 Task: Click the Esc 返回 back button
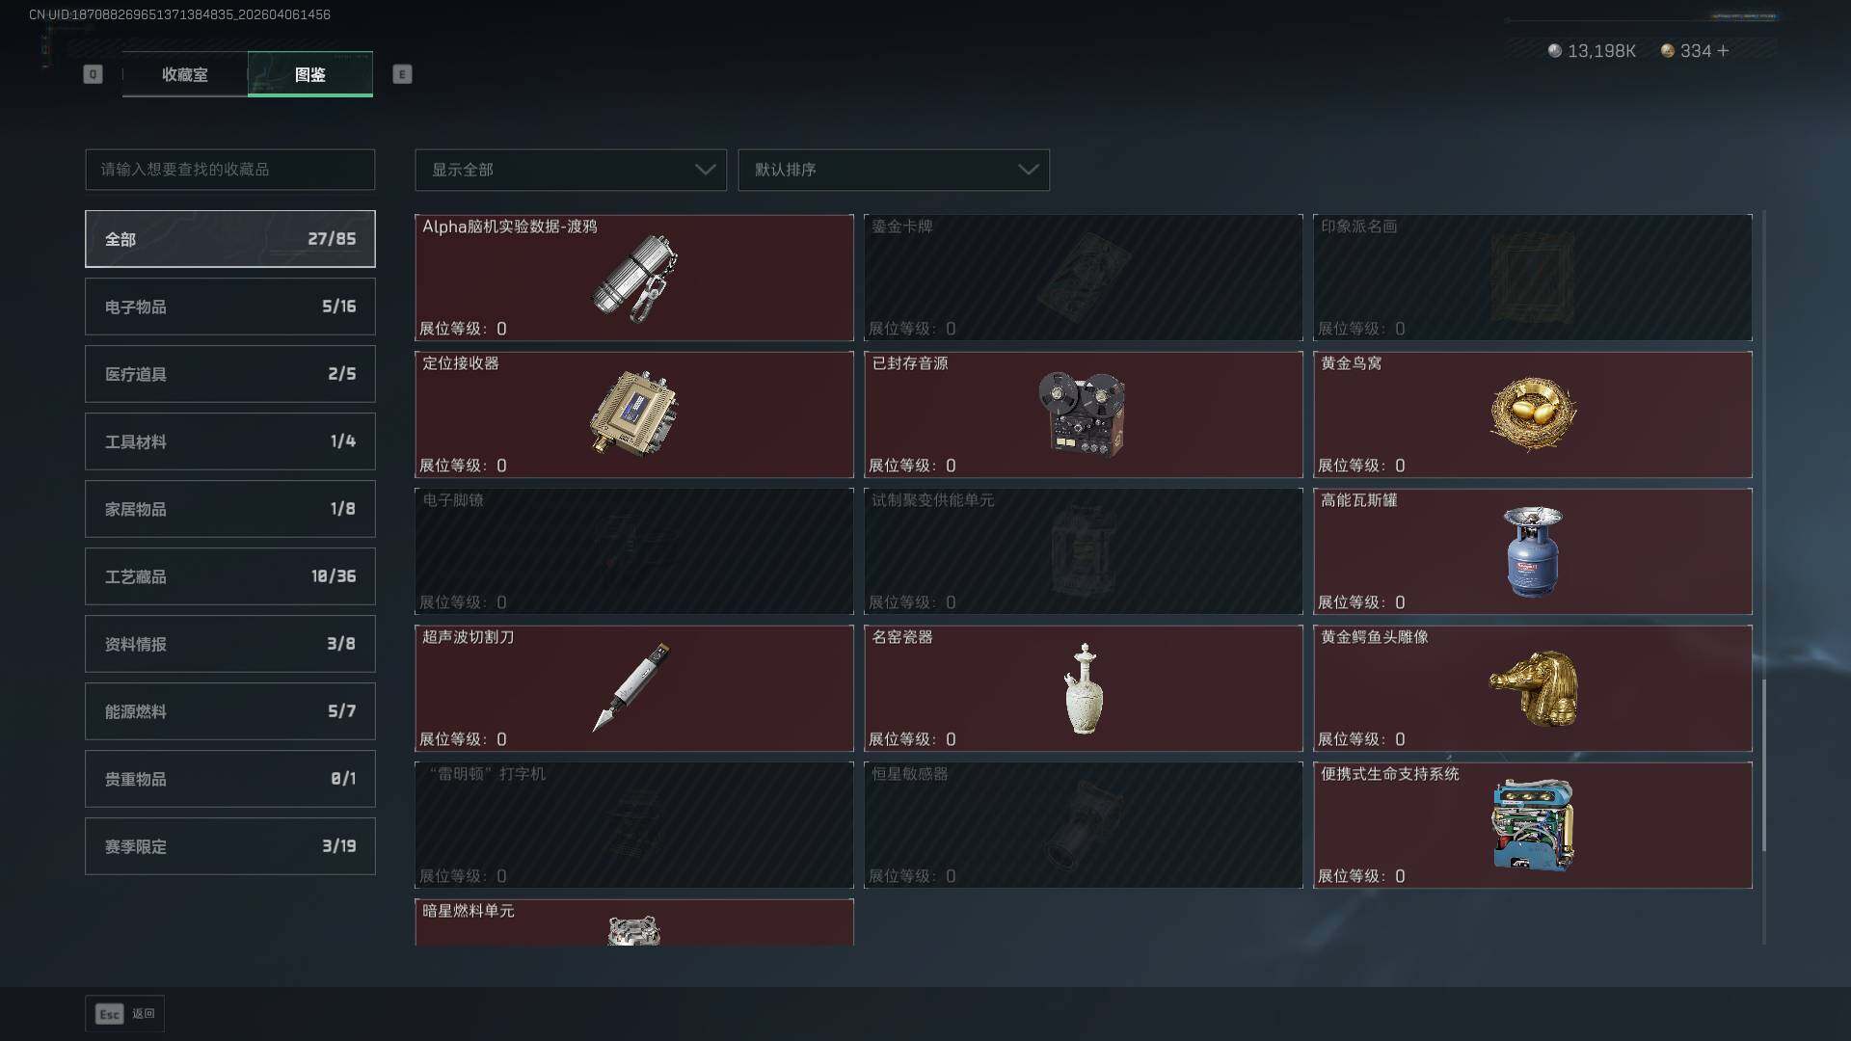tap(125, 1014)
